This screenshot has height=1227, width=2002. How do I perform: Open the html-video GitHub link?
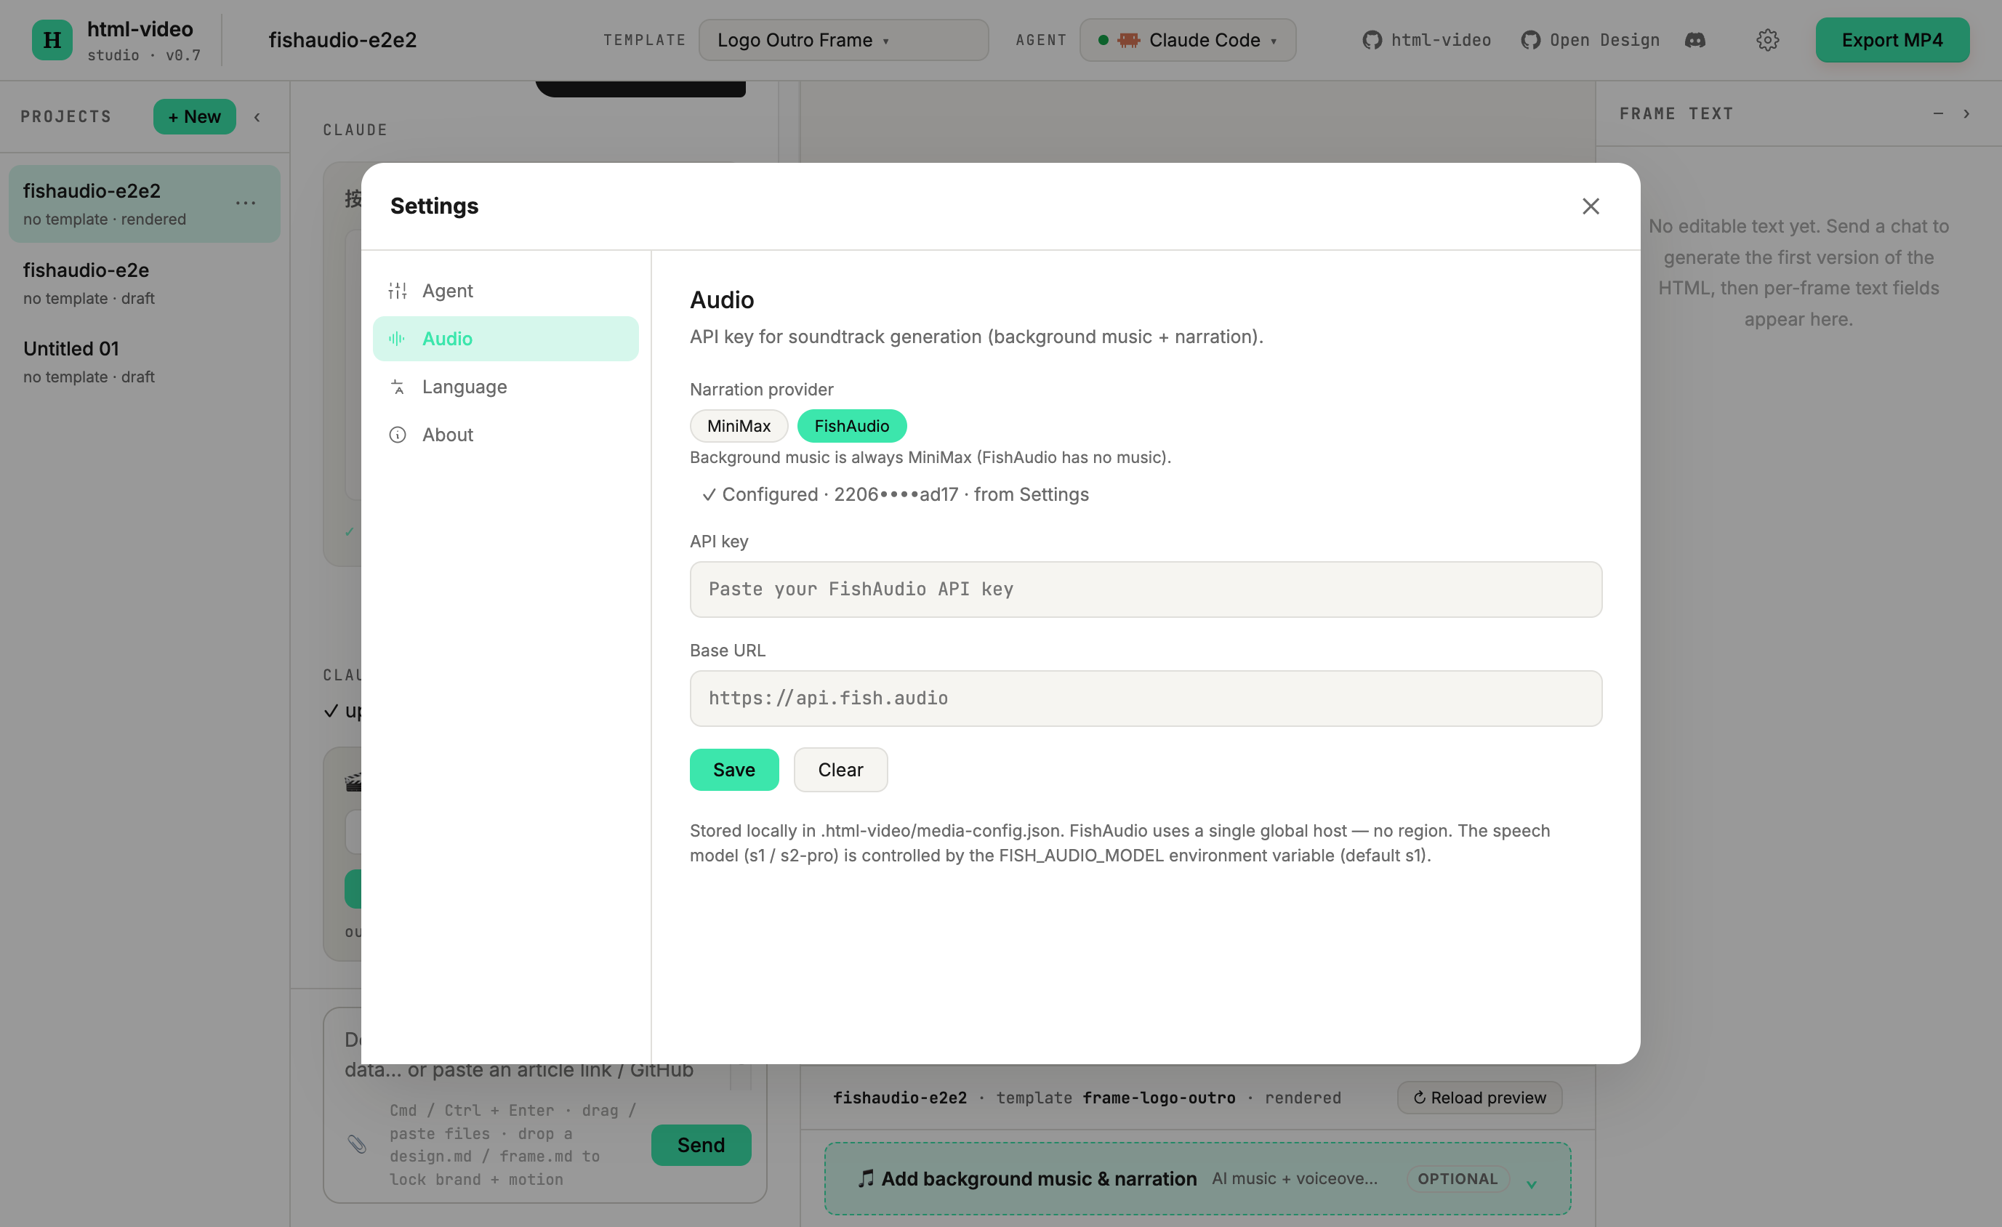point(1427,40)
